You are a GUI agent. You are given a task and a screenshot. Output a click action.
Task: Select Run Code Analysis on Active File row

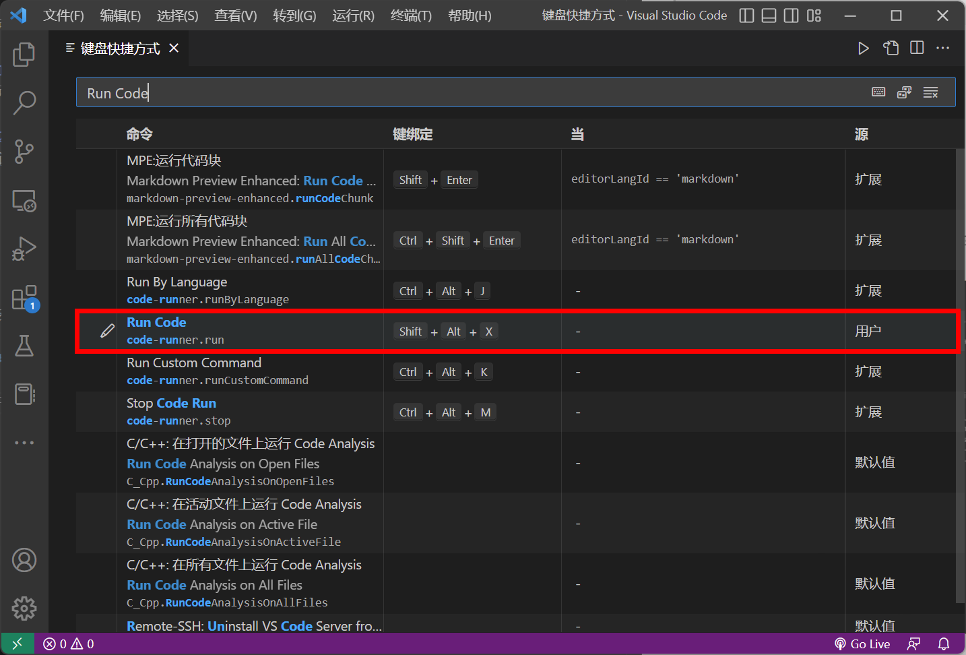tap(516, 523)
